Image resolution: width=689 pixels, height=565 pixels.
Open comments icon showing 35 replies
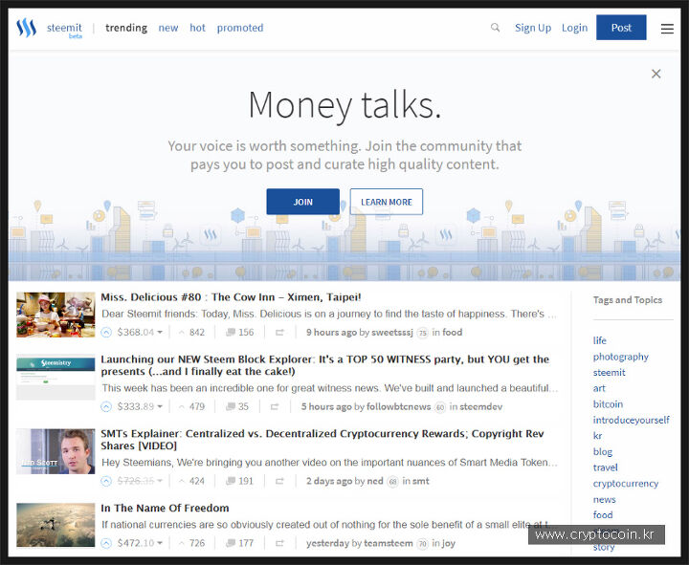(x=231, y=407)
